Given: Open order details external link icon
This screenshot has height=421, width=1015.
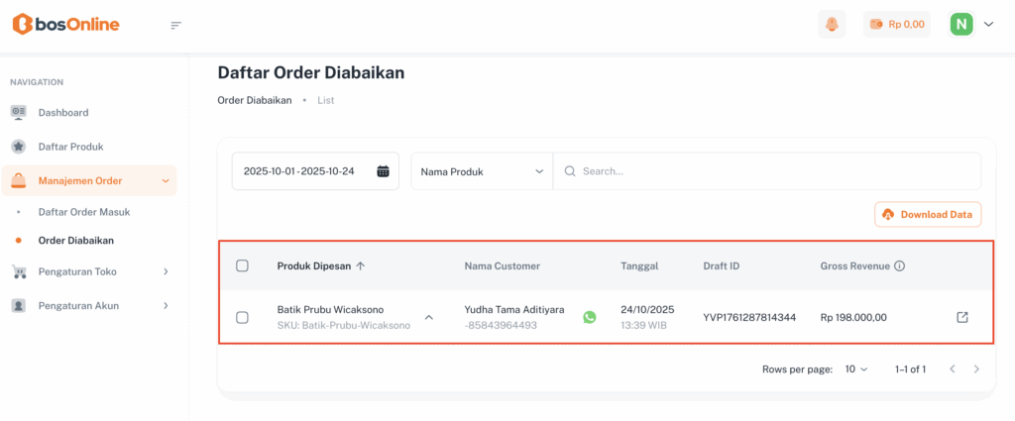Looking at the screenshot, I should [961, 317].
